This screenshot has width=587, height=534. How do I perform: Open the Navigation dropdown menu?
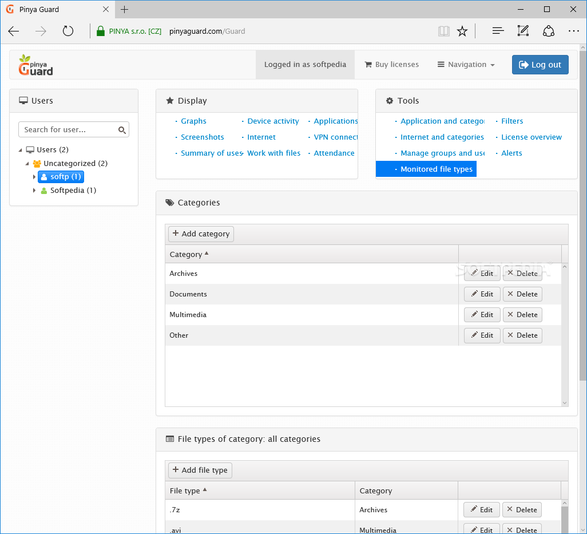pyautogui.click(x=466, y=65)
